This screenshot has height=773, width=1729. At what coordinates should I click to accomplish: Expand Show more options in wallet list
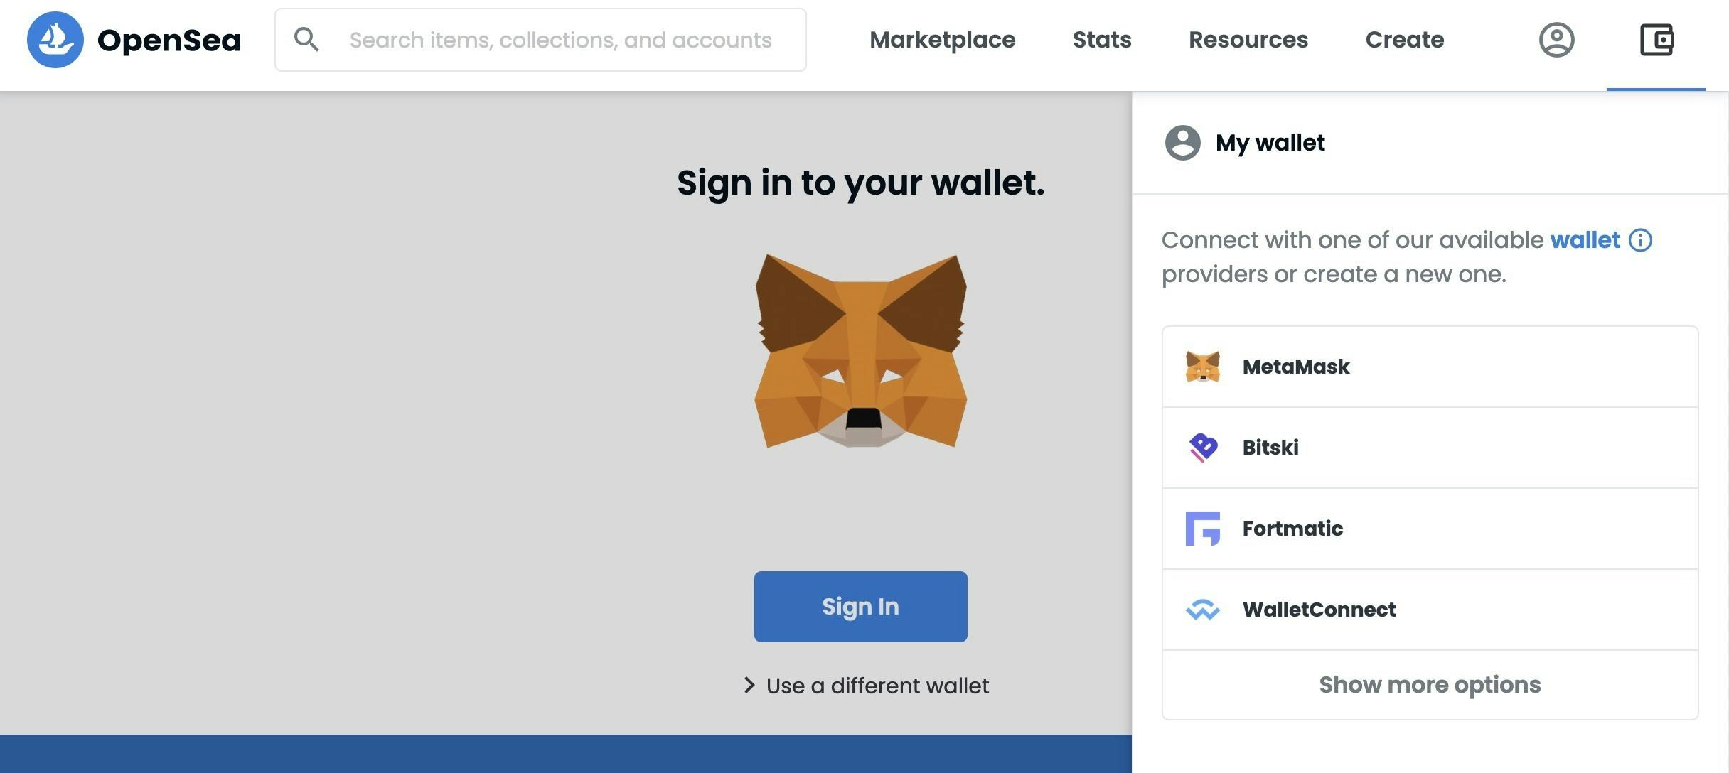(x=1430, y=685)
